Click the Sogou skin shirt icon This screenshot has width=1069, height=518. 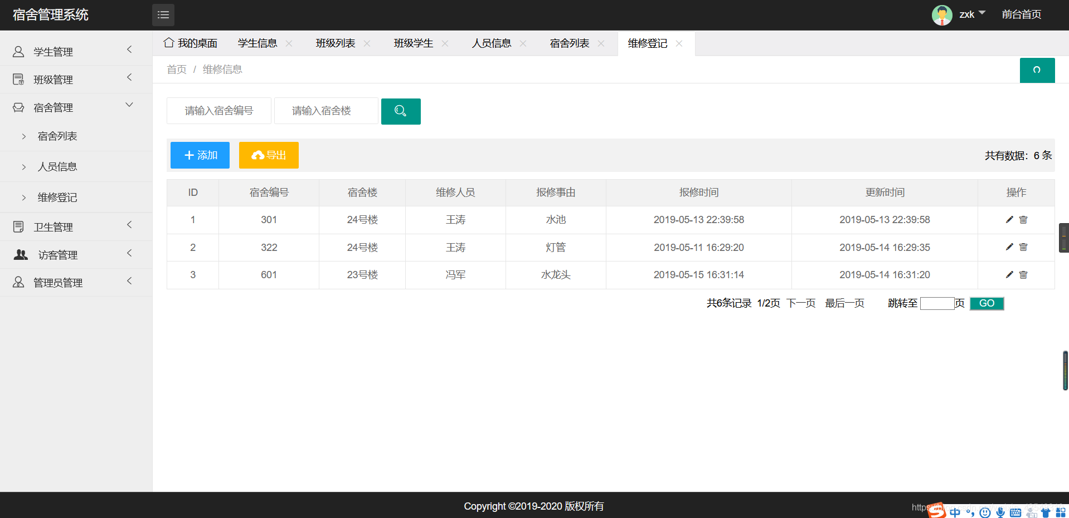point(1046,512)
